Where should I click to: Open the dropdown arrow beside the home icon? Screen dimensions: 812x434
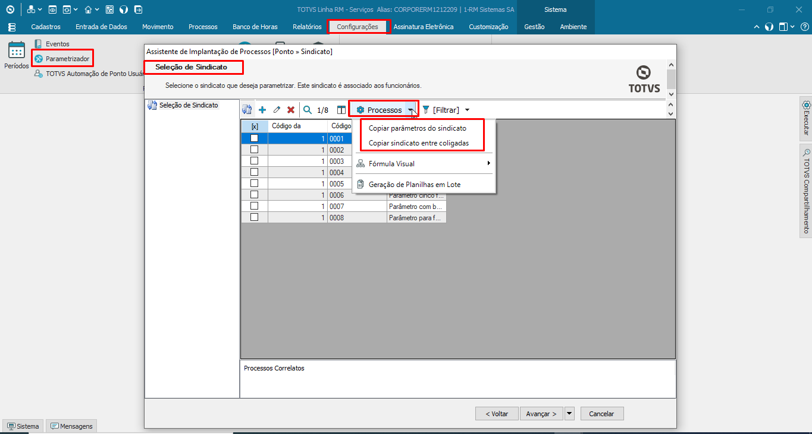point(97,9)
